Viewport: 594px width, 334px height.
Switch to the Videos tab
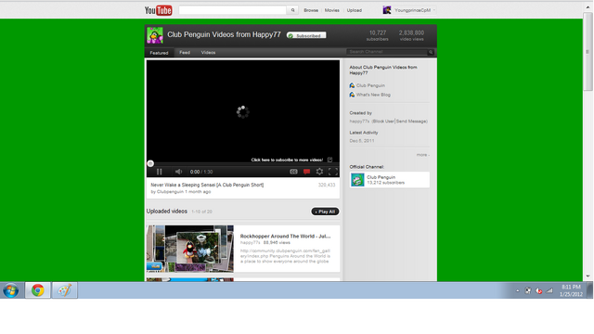coord(208,53)
